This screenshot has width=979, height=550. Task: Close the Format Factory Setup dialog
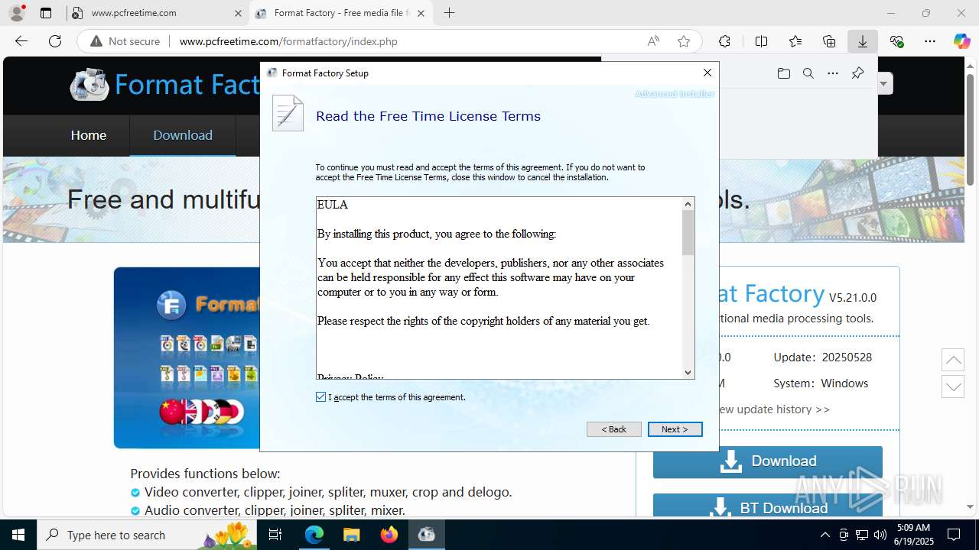click(707, 73)
